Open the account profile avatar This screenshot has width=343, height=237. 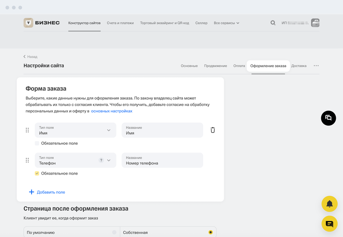315,23
